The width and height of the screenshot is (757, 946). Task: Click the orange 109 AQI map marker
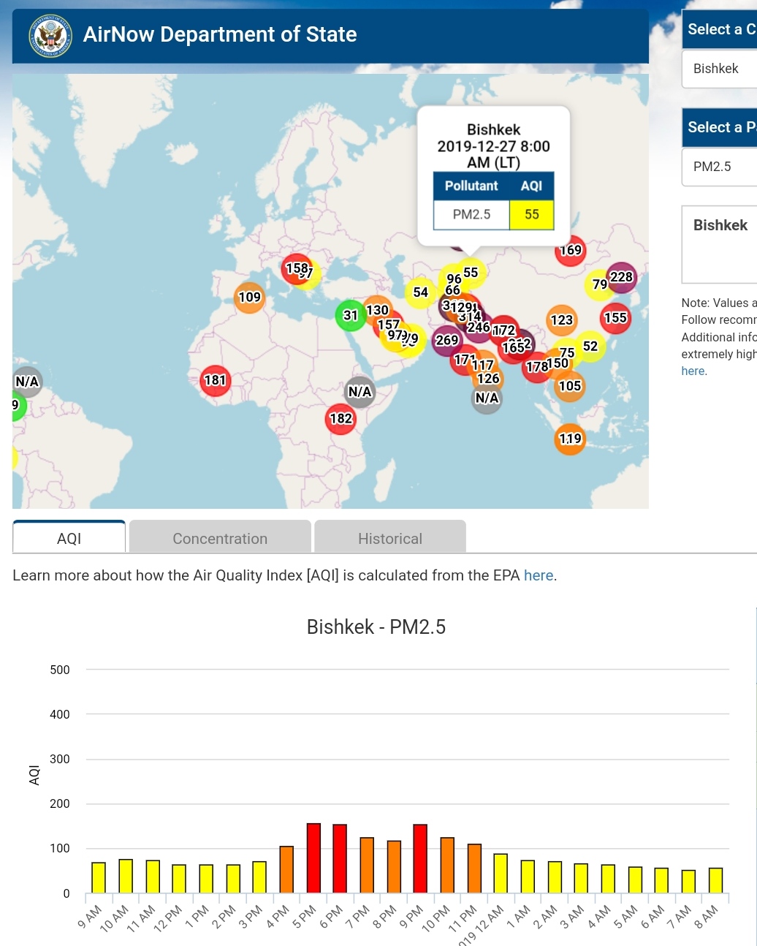point(249,298)
